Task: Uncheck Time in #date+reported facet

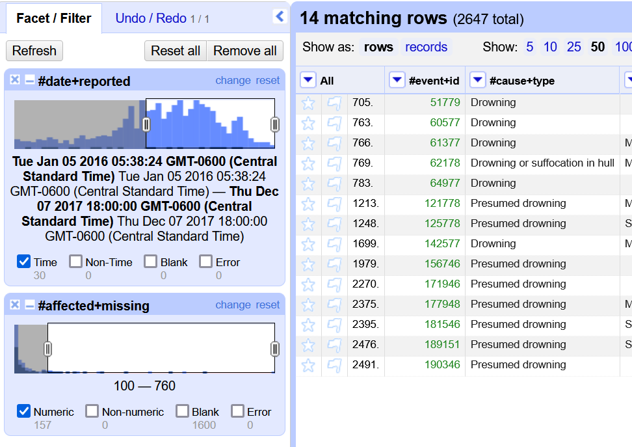Action: click(x=24, y=262)
